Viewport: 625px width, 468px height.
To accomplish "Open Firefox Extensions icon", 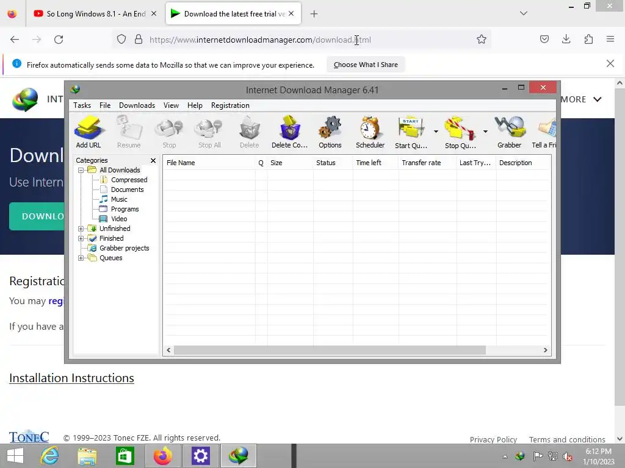I will pyautogui.click(x=588, y=40).
